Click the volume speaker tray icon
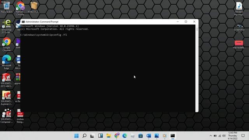The width and height of the screenshot is (249, 140). 224,136
